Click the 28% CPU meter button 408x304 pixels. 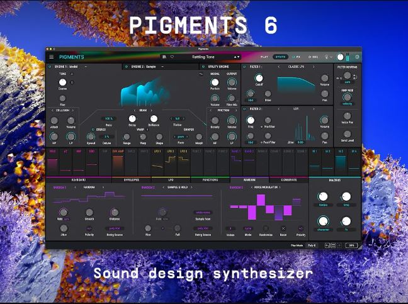pos(351,245)
